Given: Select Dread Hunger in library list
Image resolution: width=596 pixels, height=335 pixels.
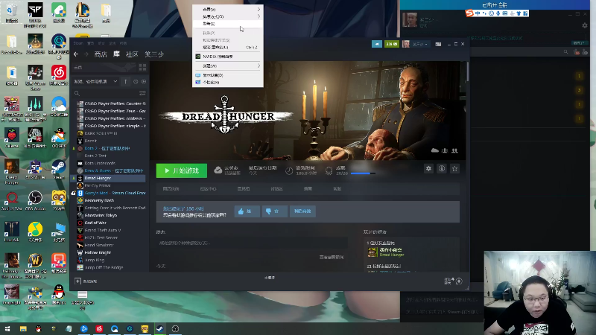Looking at the screenshot, I should 108,178.
